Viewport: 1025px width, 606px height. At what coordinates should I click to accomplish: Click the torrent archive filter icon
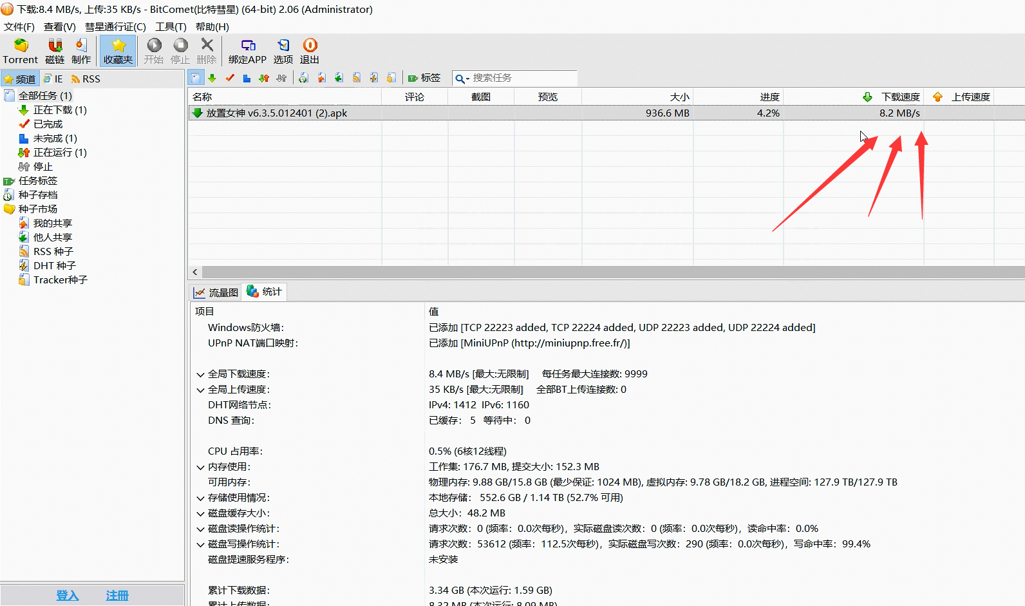point(303,78)
